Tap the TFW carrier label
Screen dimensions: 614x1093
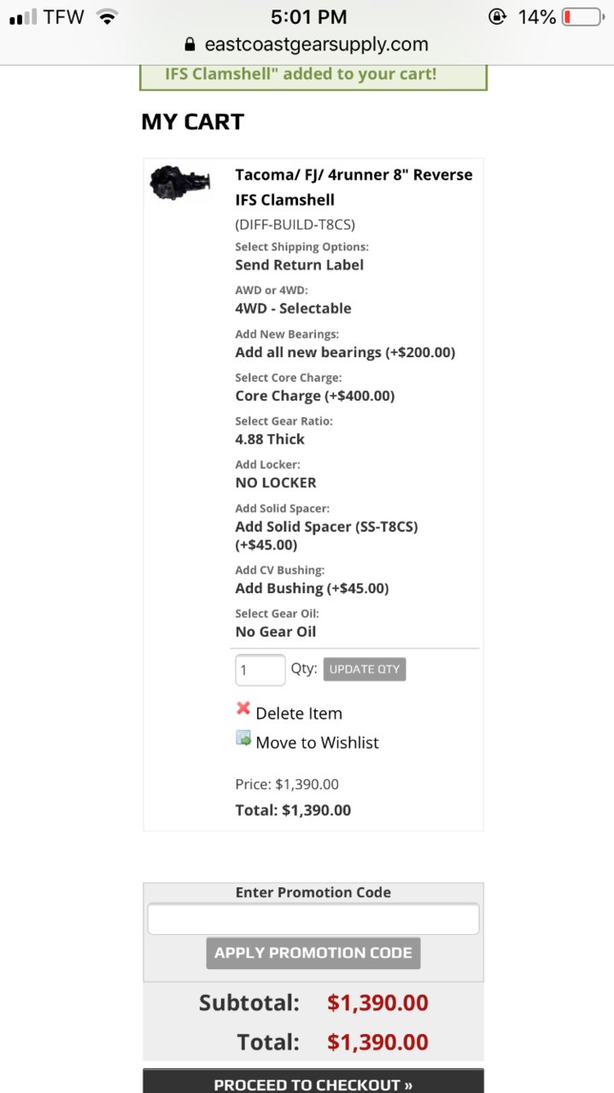65,16
